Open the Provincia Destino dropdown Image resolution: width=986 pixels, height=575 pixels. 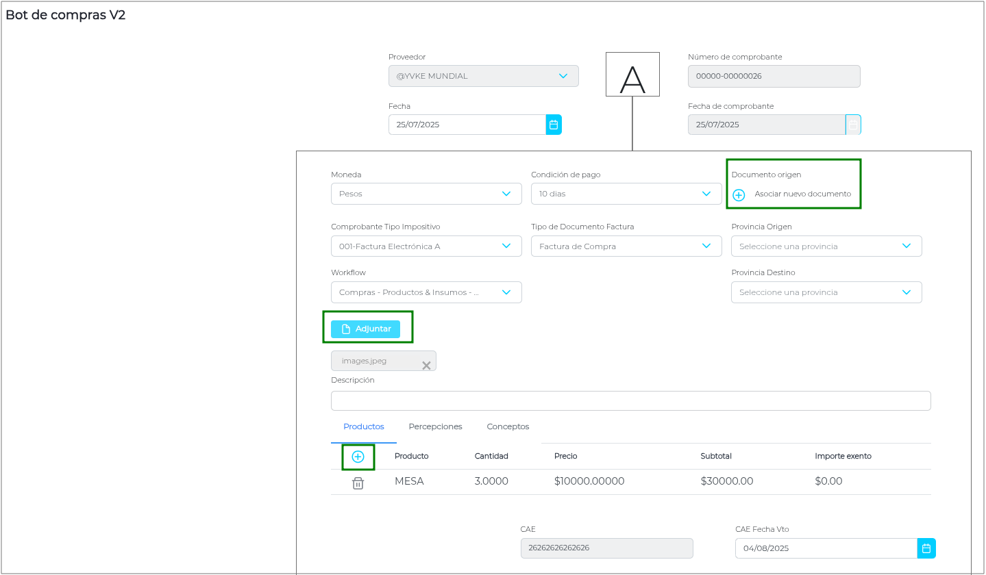coord(826,292)
